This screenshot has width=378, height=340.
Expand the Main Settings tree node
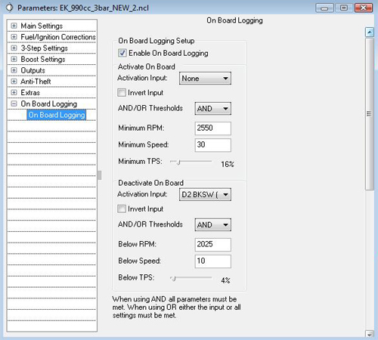pos(14,26)
